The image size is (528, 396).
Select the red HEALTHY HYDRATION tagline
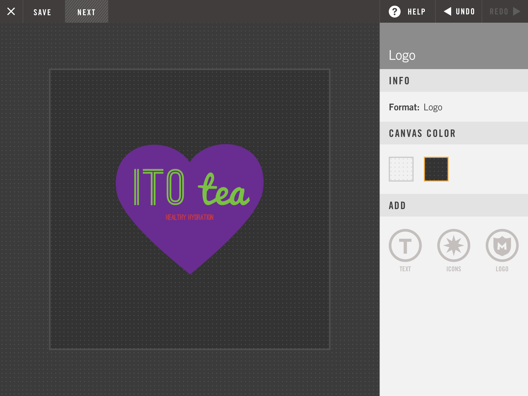pyautogui.click(x=189, y=217)
